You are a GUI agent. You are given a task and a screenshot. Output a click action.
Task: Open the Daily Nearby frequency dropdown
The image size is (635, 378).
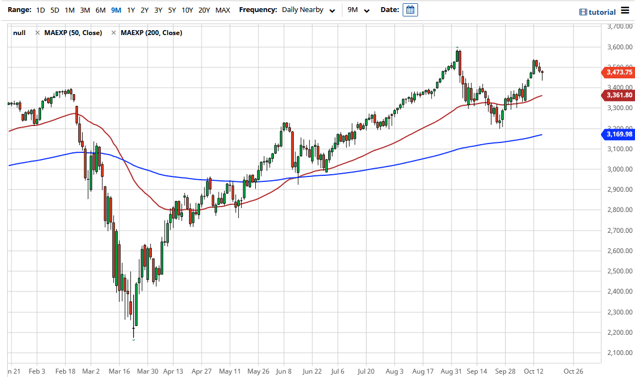[308, 10]
